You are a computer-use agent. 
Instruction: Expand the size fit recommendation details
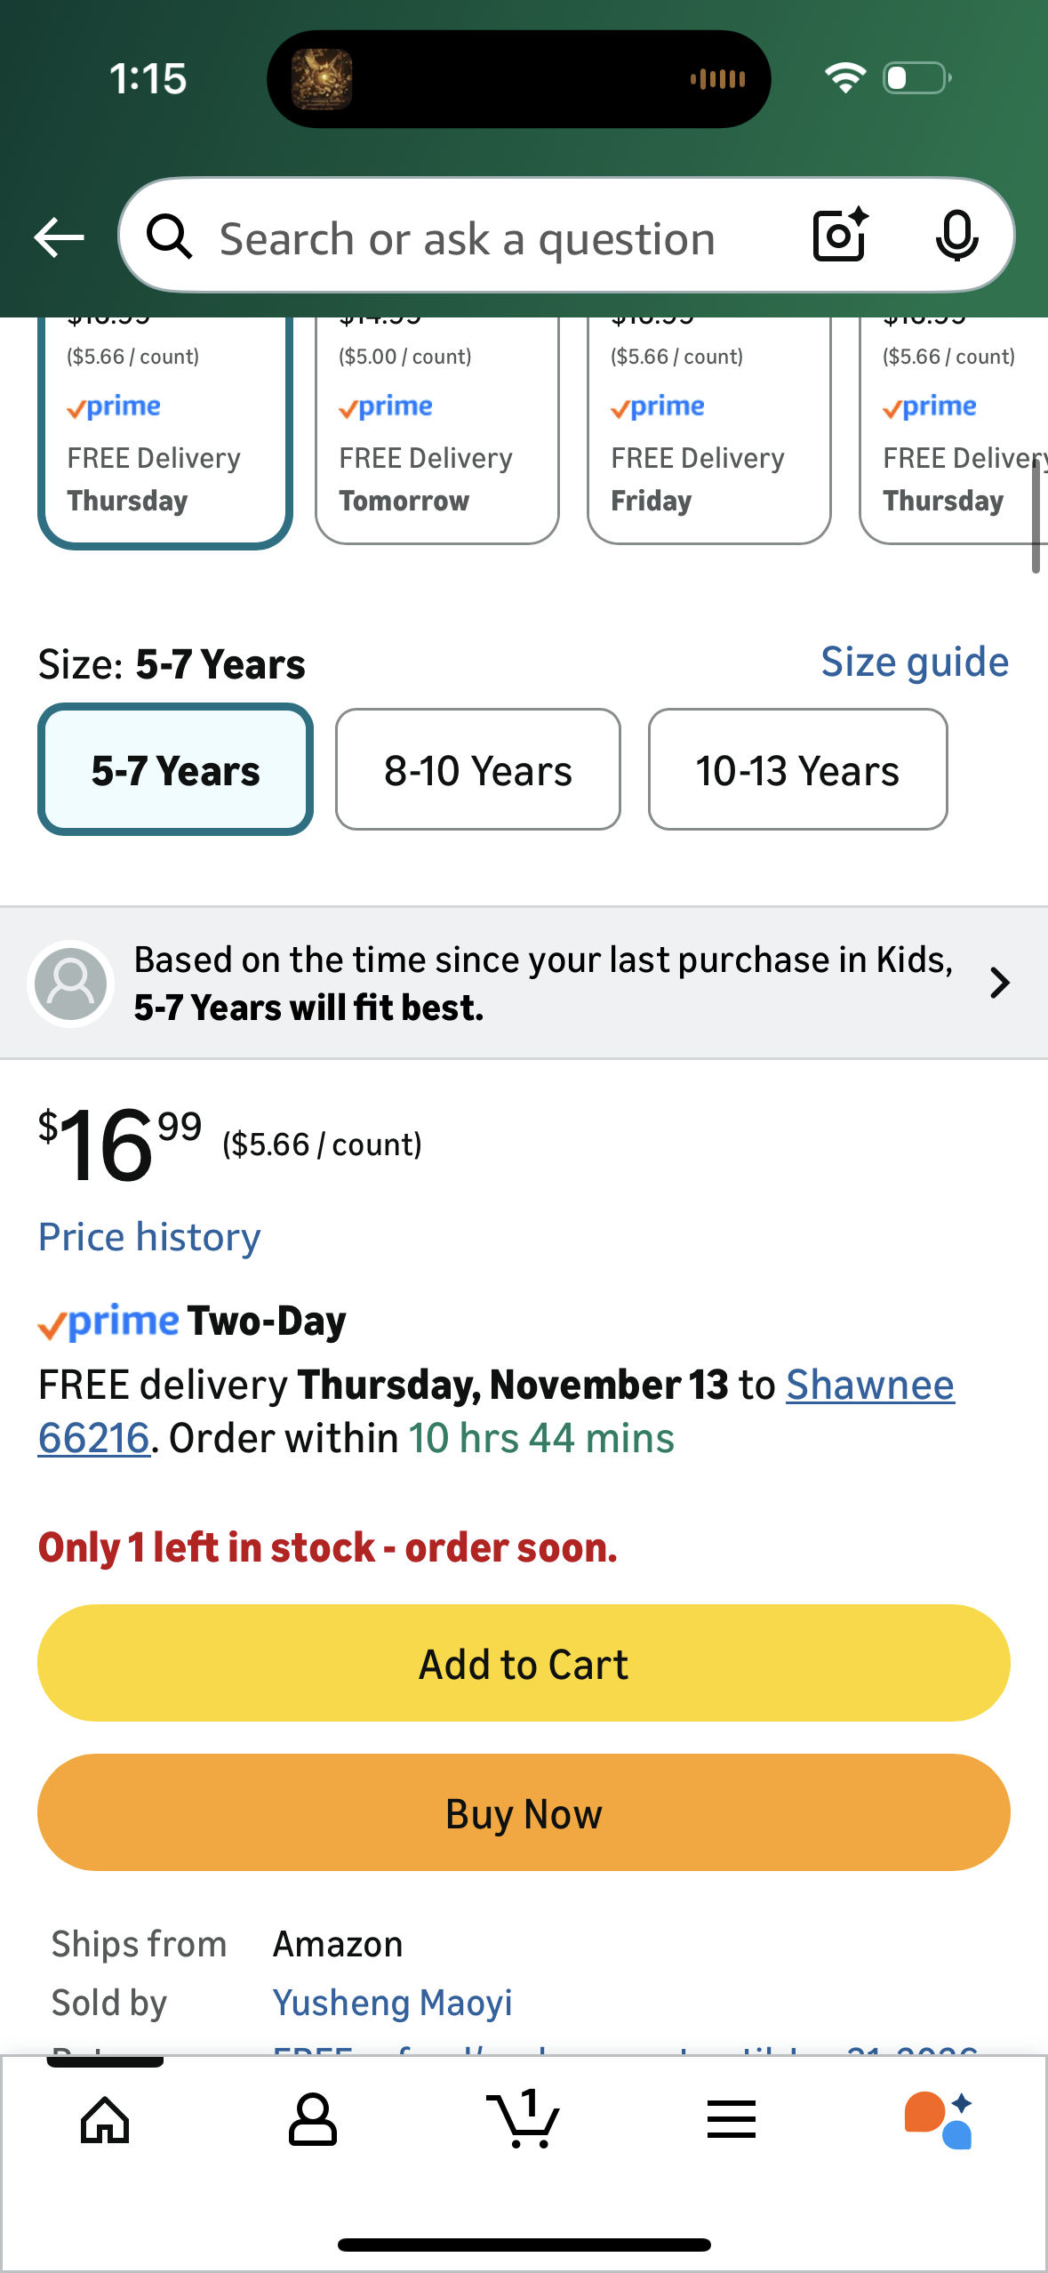999,982
